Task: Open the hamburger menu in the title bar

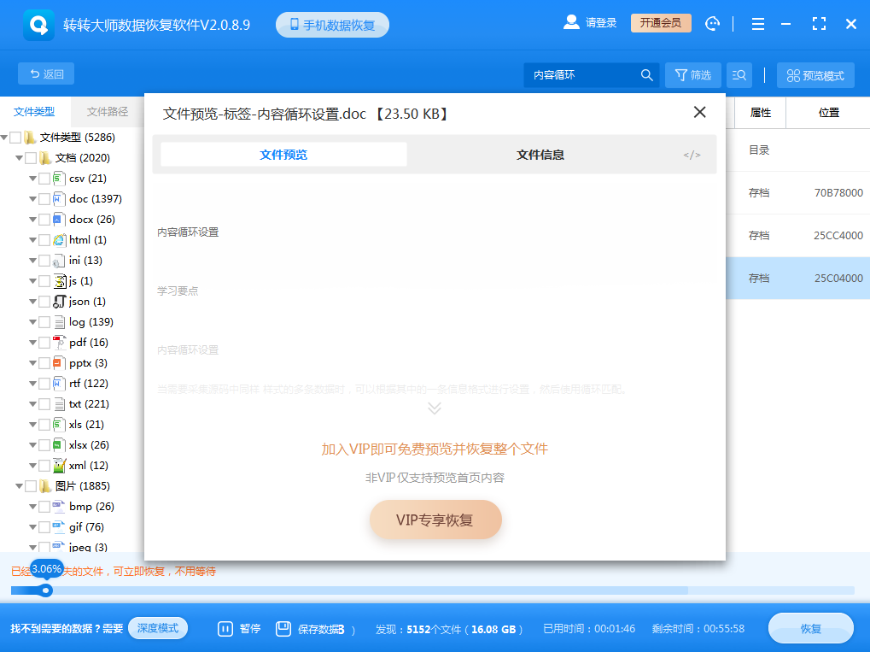Action: pos(757,23)
